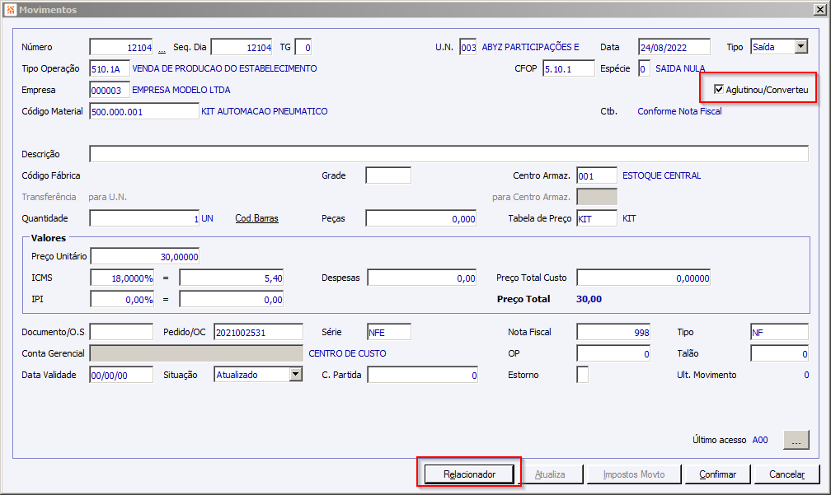831x495 pixels.
Task: Click the Pedido/OC field
Action: tap(258, 332)
